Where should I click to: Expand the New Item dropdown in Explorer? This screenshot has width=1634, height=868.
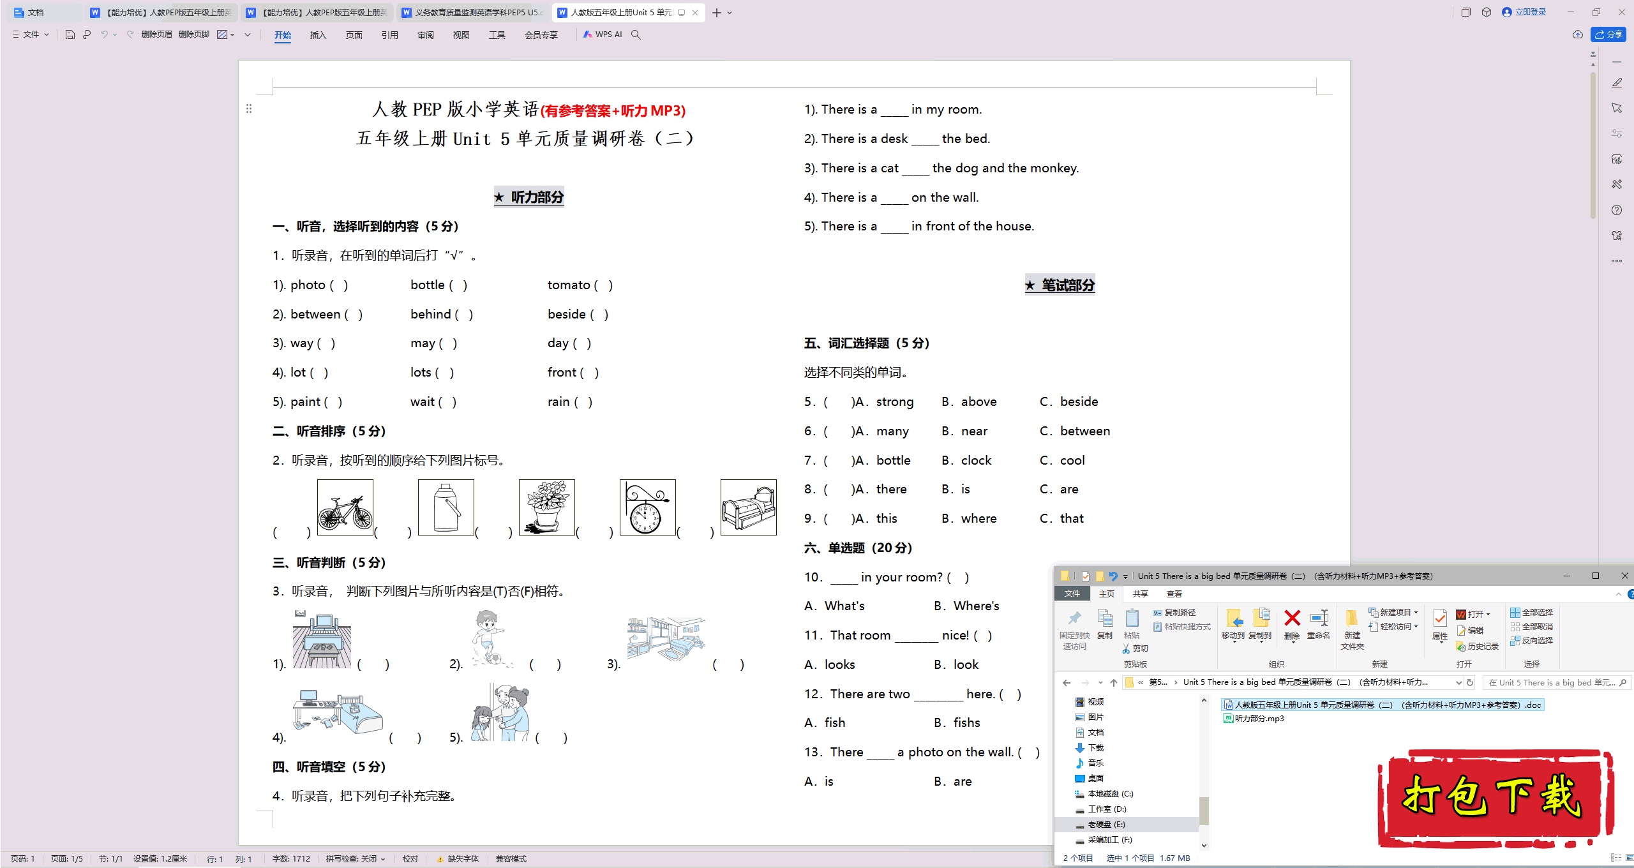(1416, 613)
